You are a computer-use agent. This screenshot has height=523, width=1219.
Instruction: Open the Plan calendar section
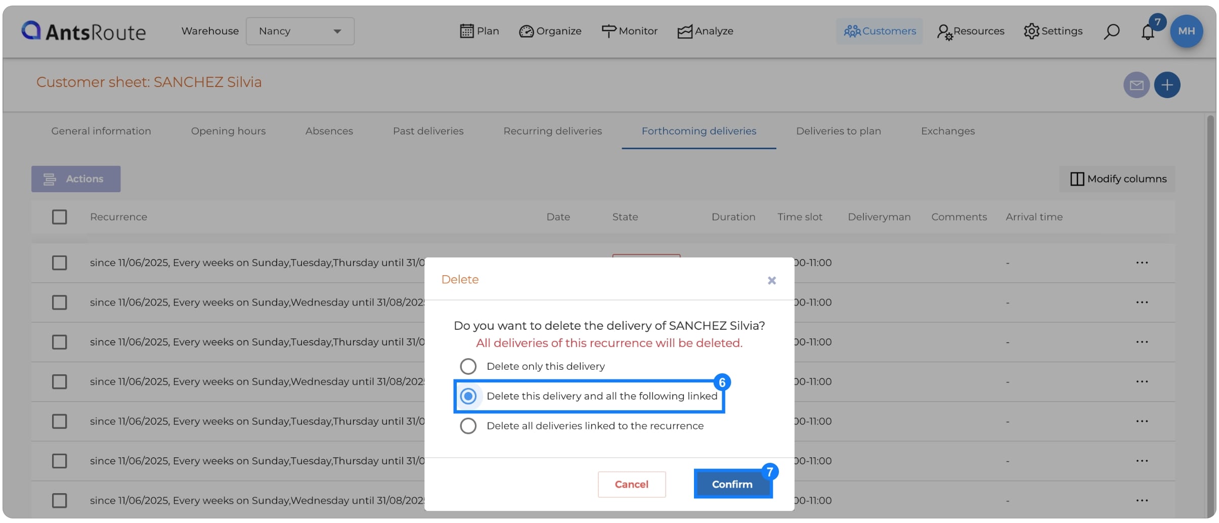(479, 31)
